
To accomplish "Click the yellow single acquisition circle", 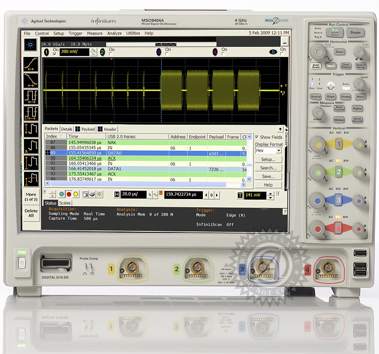I will point(76,194).
